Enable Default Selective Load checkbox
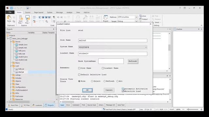This screenshot has height=117, width=209. pos(79,74)
